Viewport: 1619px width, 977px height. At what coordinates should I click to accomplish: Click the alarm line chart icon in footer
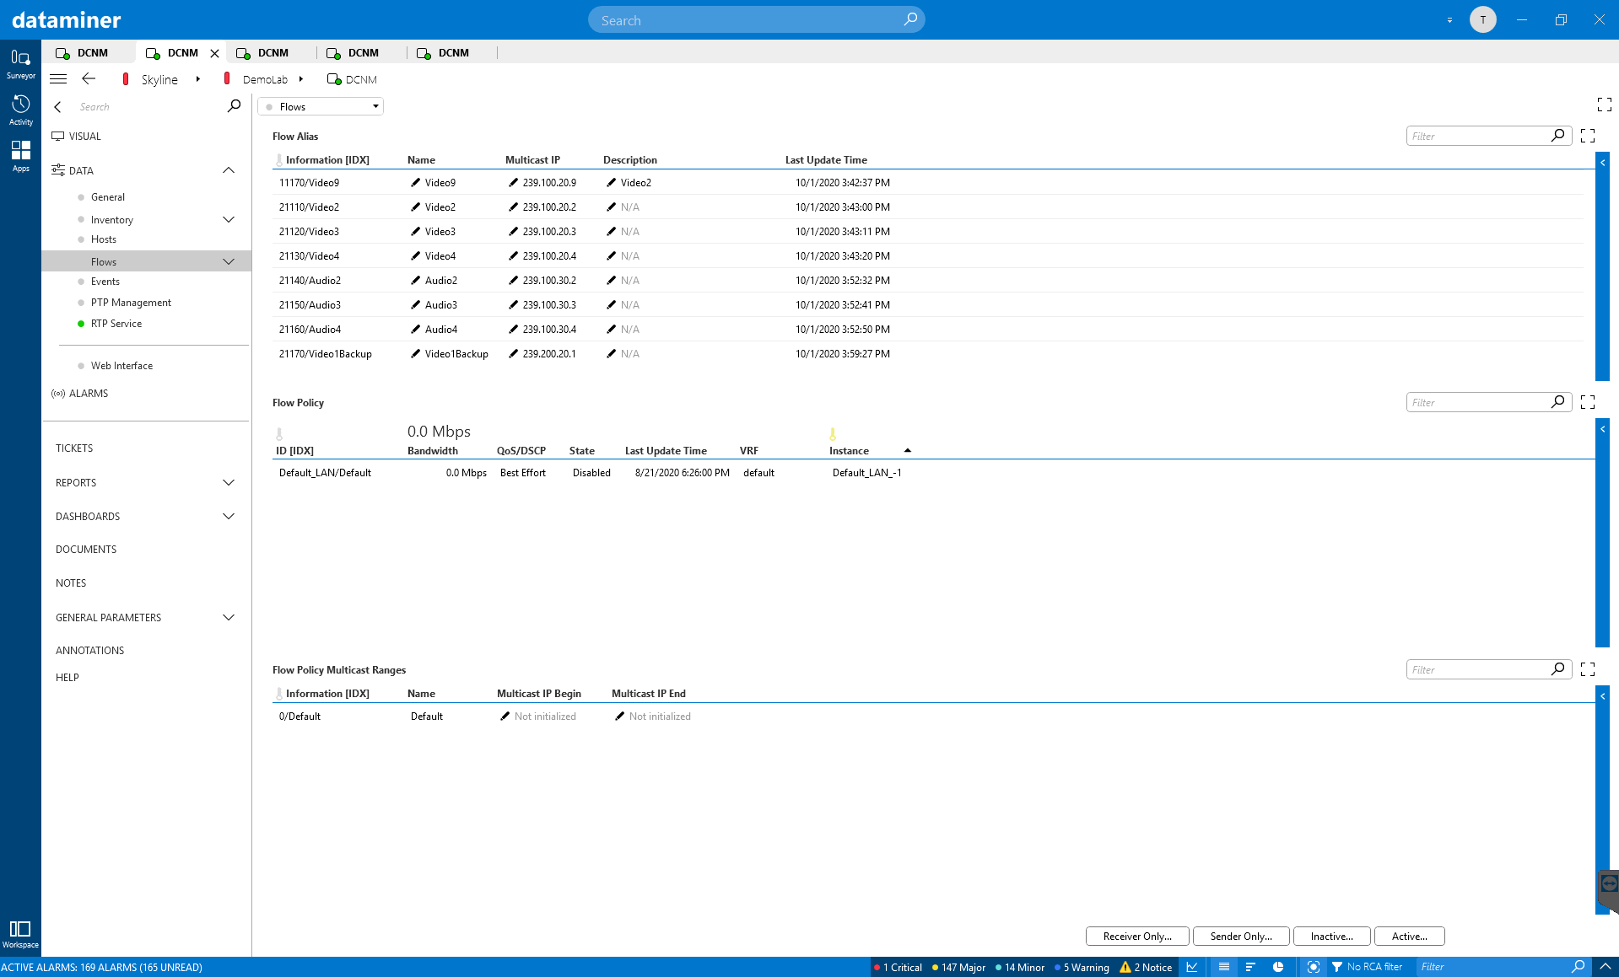(1192, 967)
